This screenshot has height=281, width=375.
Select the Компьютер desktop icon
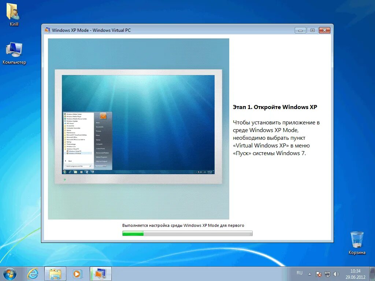click(x=14, y=53)
